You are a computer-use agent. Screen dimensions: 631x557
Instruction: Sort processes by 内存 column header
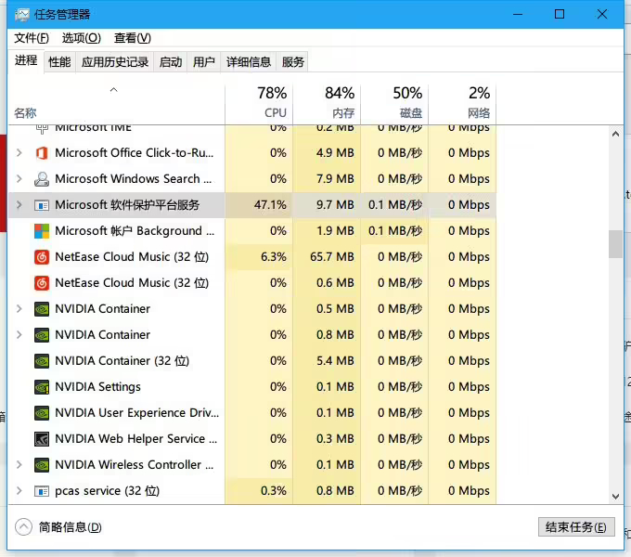pos(341,103)
